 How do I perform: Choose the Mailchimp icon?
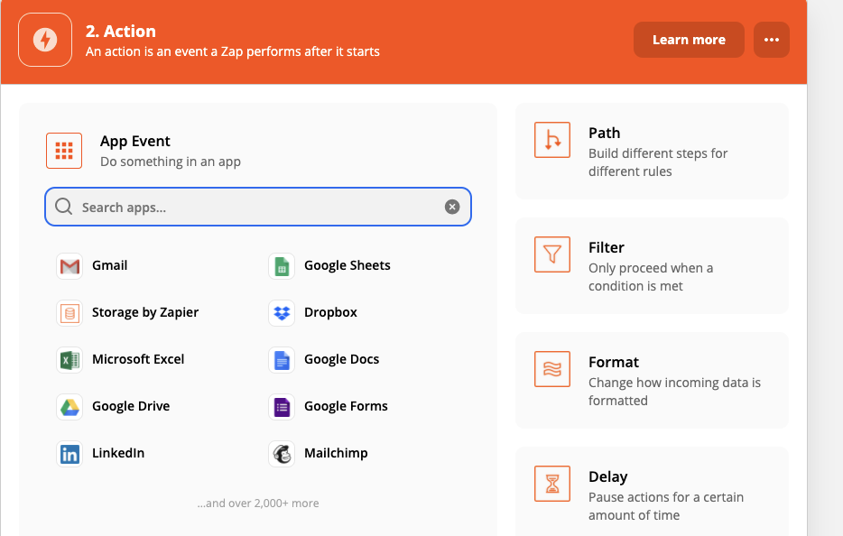pyautogui.click(x=282, y=454)
